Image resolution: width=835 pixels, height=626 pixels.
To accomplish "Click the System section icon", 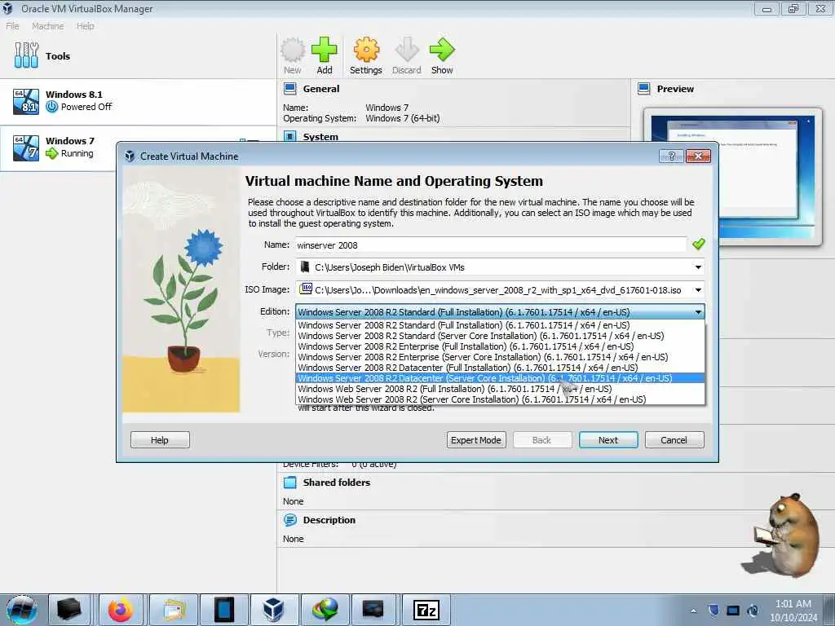I will pos(290,136).
